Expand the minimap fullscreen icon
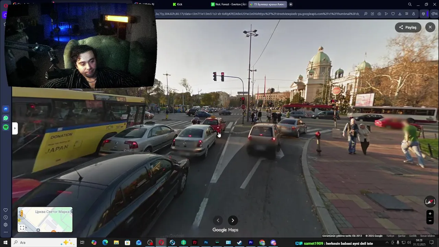This screenshot has height=247, width=439. point(22,228)
